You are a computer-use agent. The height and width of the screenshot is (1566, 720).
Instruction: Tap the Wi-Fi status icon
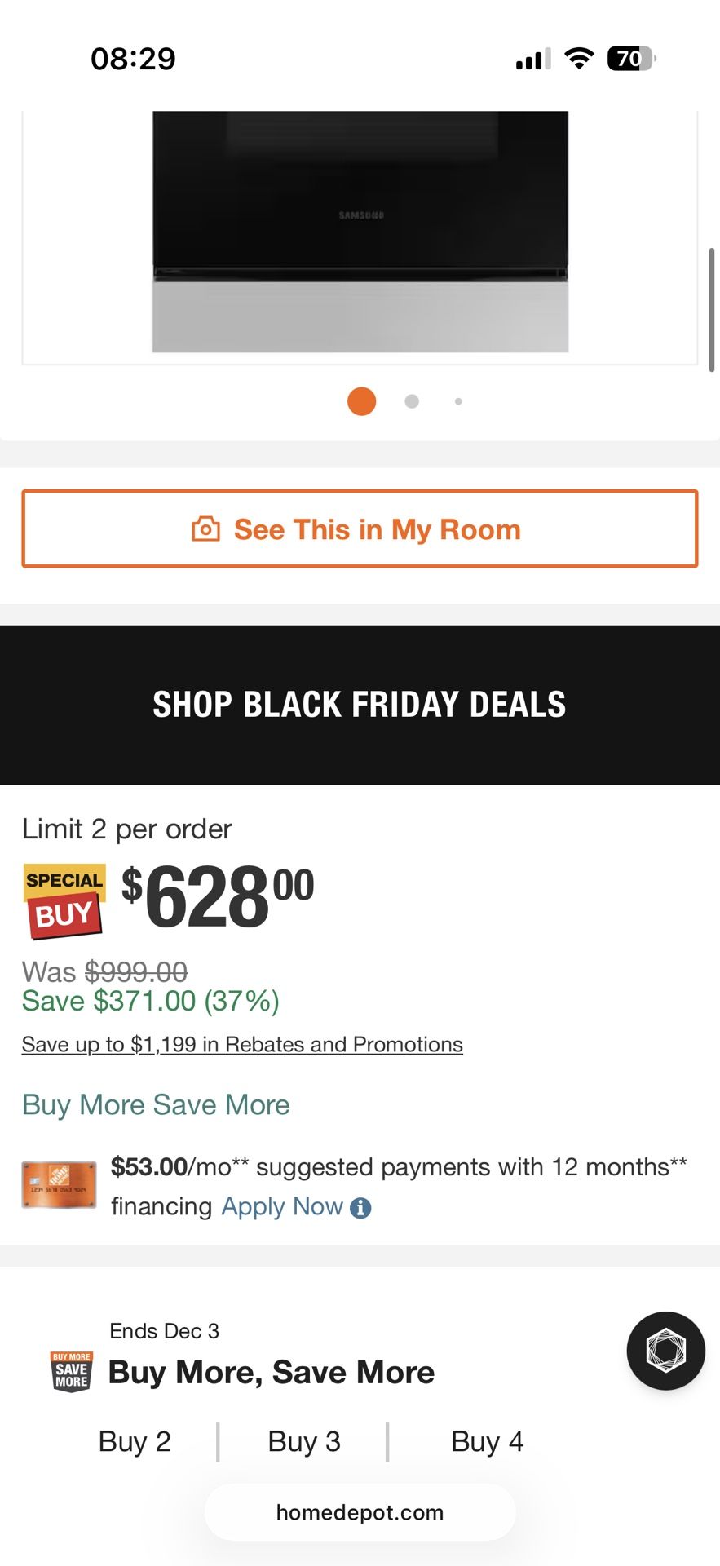click(x=579, y=59)
